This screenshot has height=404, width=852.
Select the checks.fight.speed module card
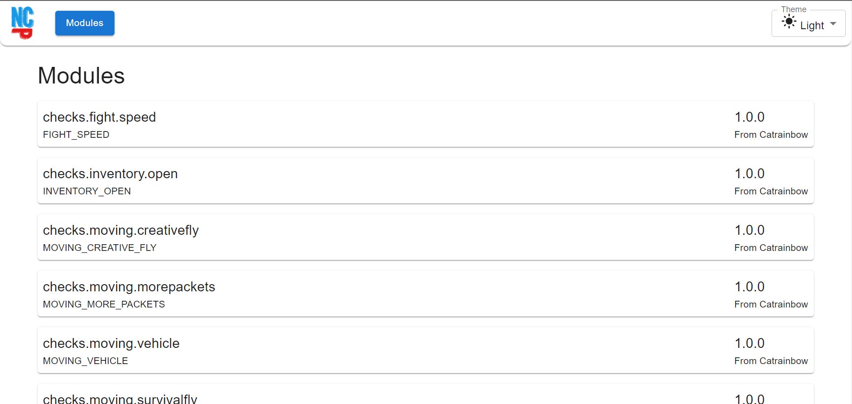426,124
